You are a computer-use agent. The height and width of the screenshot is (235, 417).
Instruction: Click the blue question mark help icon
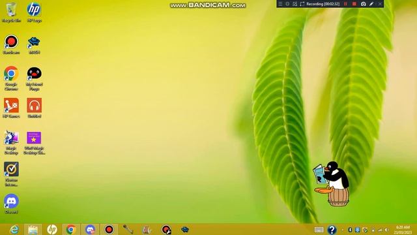tap(332, 230)
